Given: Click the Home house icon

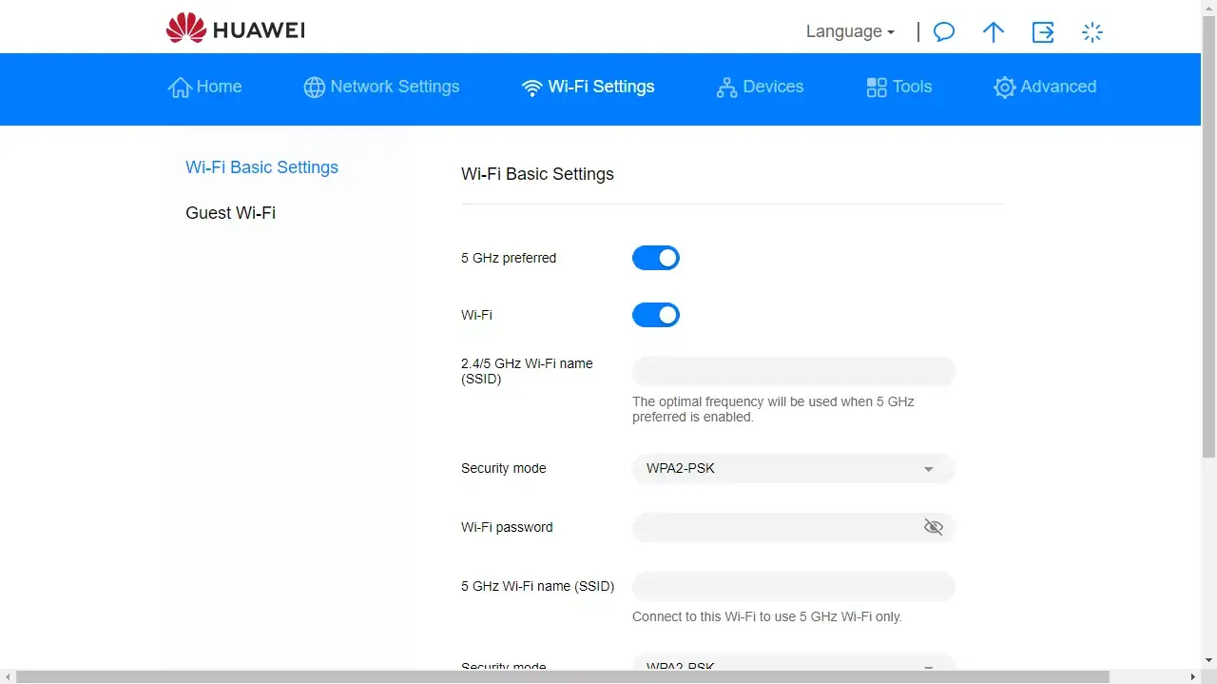Looking at the screenshot, I should [180, 88].
